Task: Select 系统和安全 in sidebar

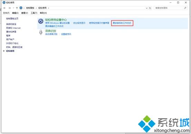Action: pyautogui.click(x=11, y=24)
